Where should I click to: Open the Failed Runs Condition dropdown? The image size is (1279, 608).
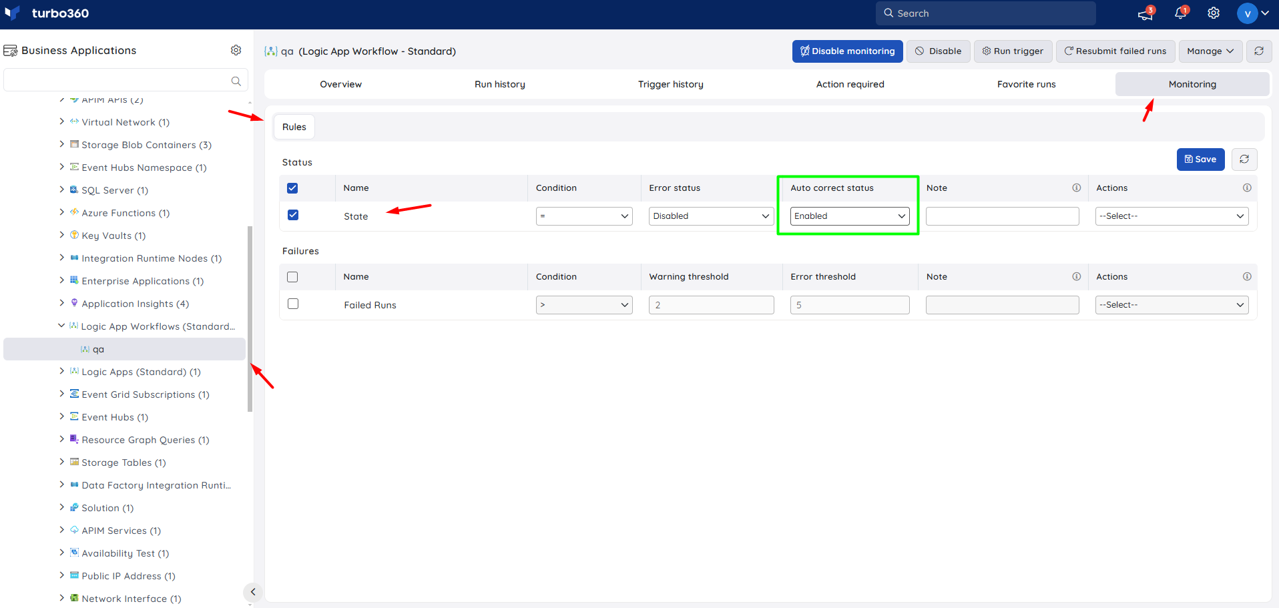pos(584,305)
